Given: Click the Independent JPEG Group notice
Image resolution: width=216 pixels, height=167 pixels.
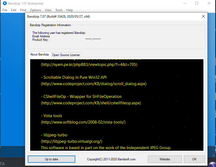Looking at the screenshot, I should point(106,148).
